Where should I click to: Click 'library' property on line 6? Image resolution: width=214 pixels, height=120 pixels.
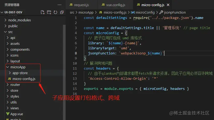[x=95, y=43]
